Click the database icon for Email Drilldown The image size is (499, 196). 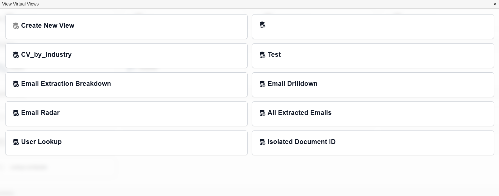tap(262, 84)
